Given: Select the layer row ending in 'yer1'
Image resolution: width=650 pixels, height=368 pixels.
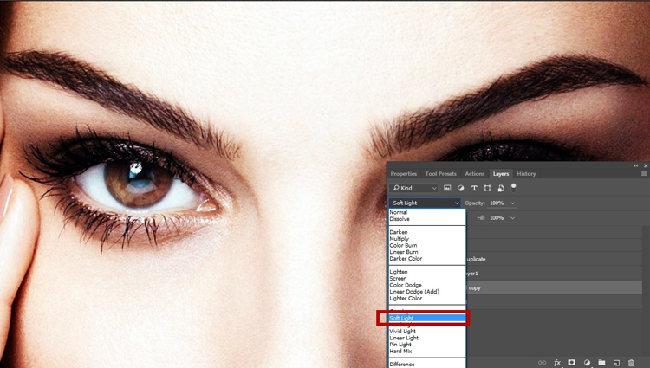Looking at the screenshot, I should 555,274.
